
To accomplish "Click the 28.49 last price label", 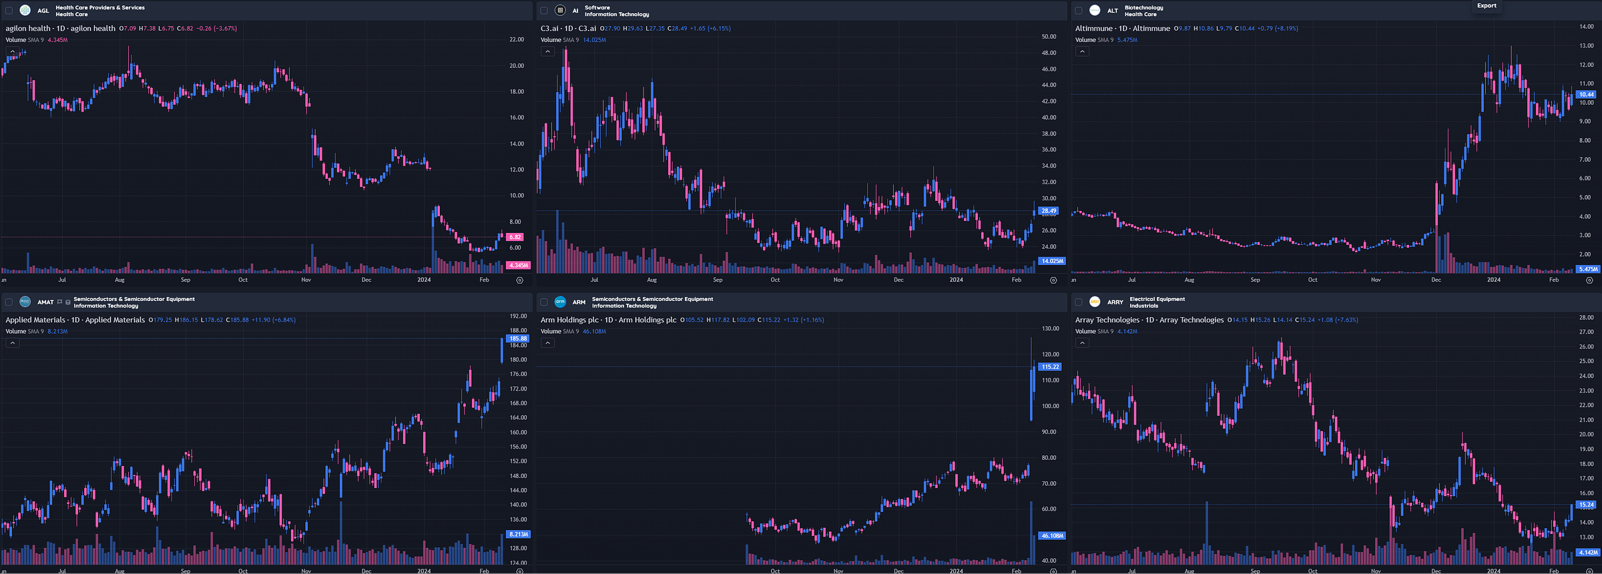I will click(1049, 211).
